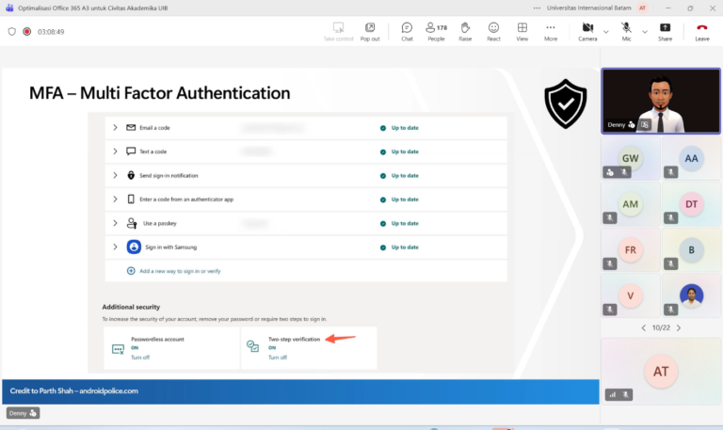
Task: Unmute the Mic
Action: [626, 32]
